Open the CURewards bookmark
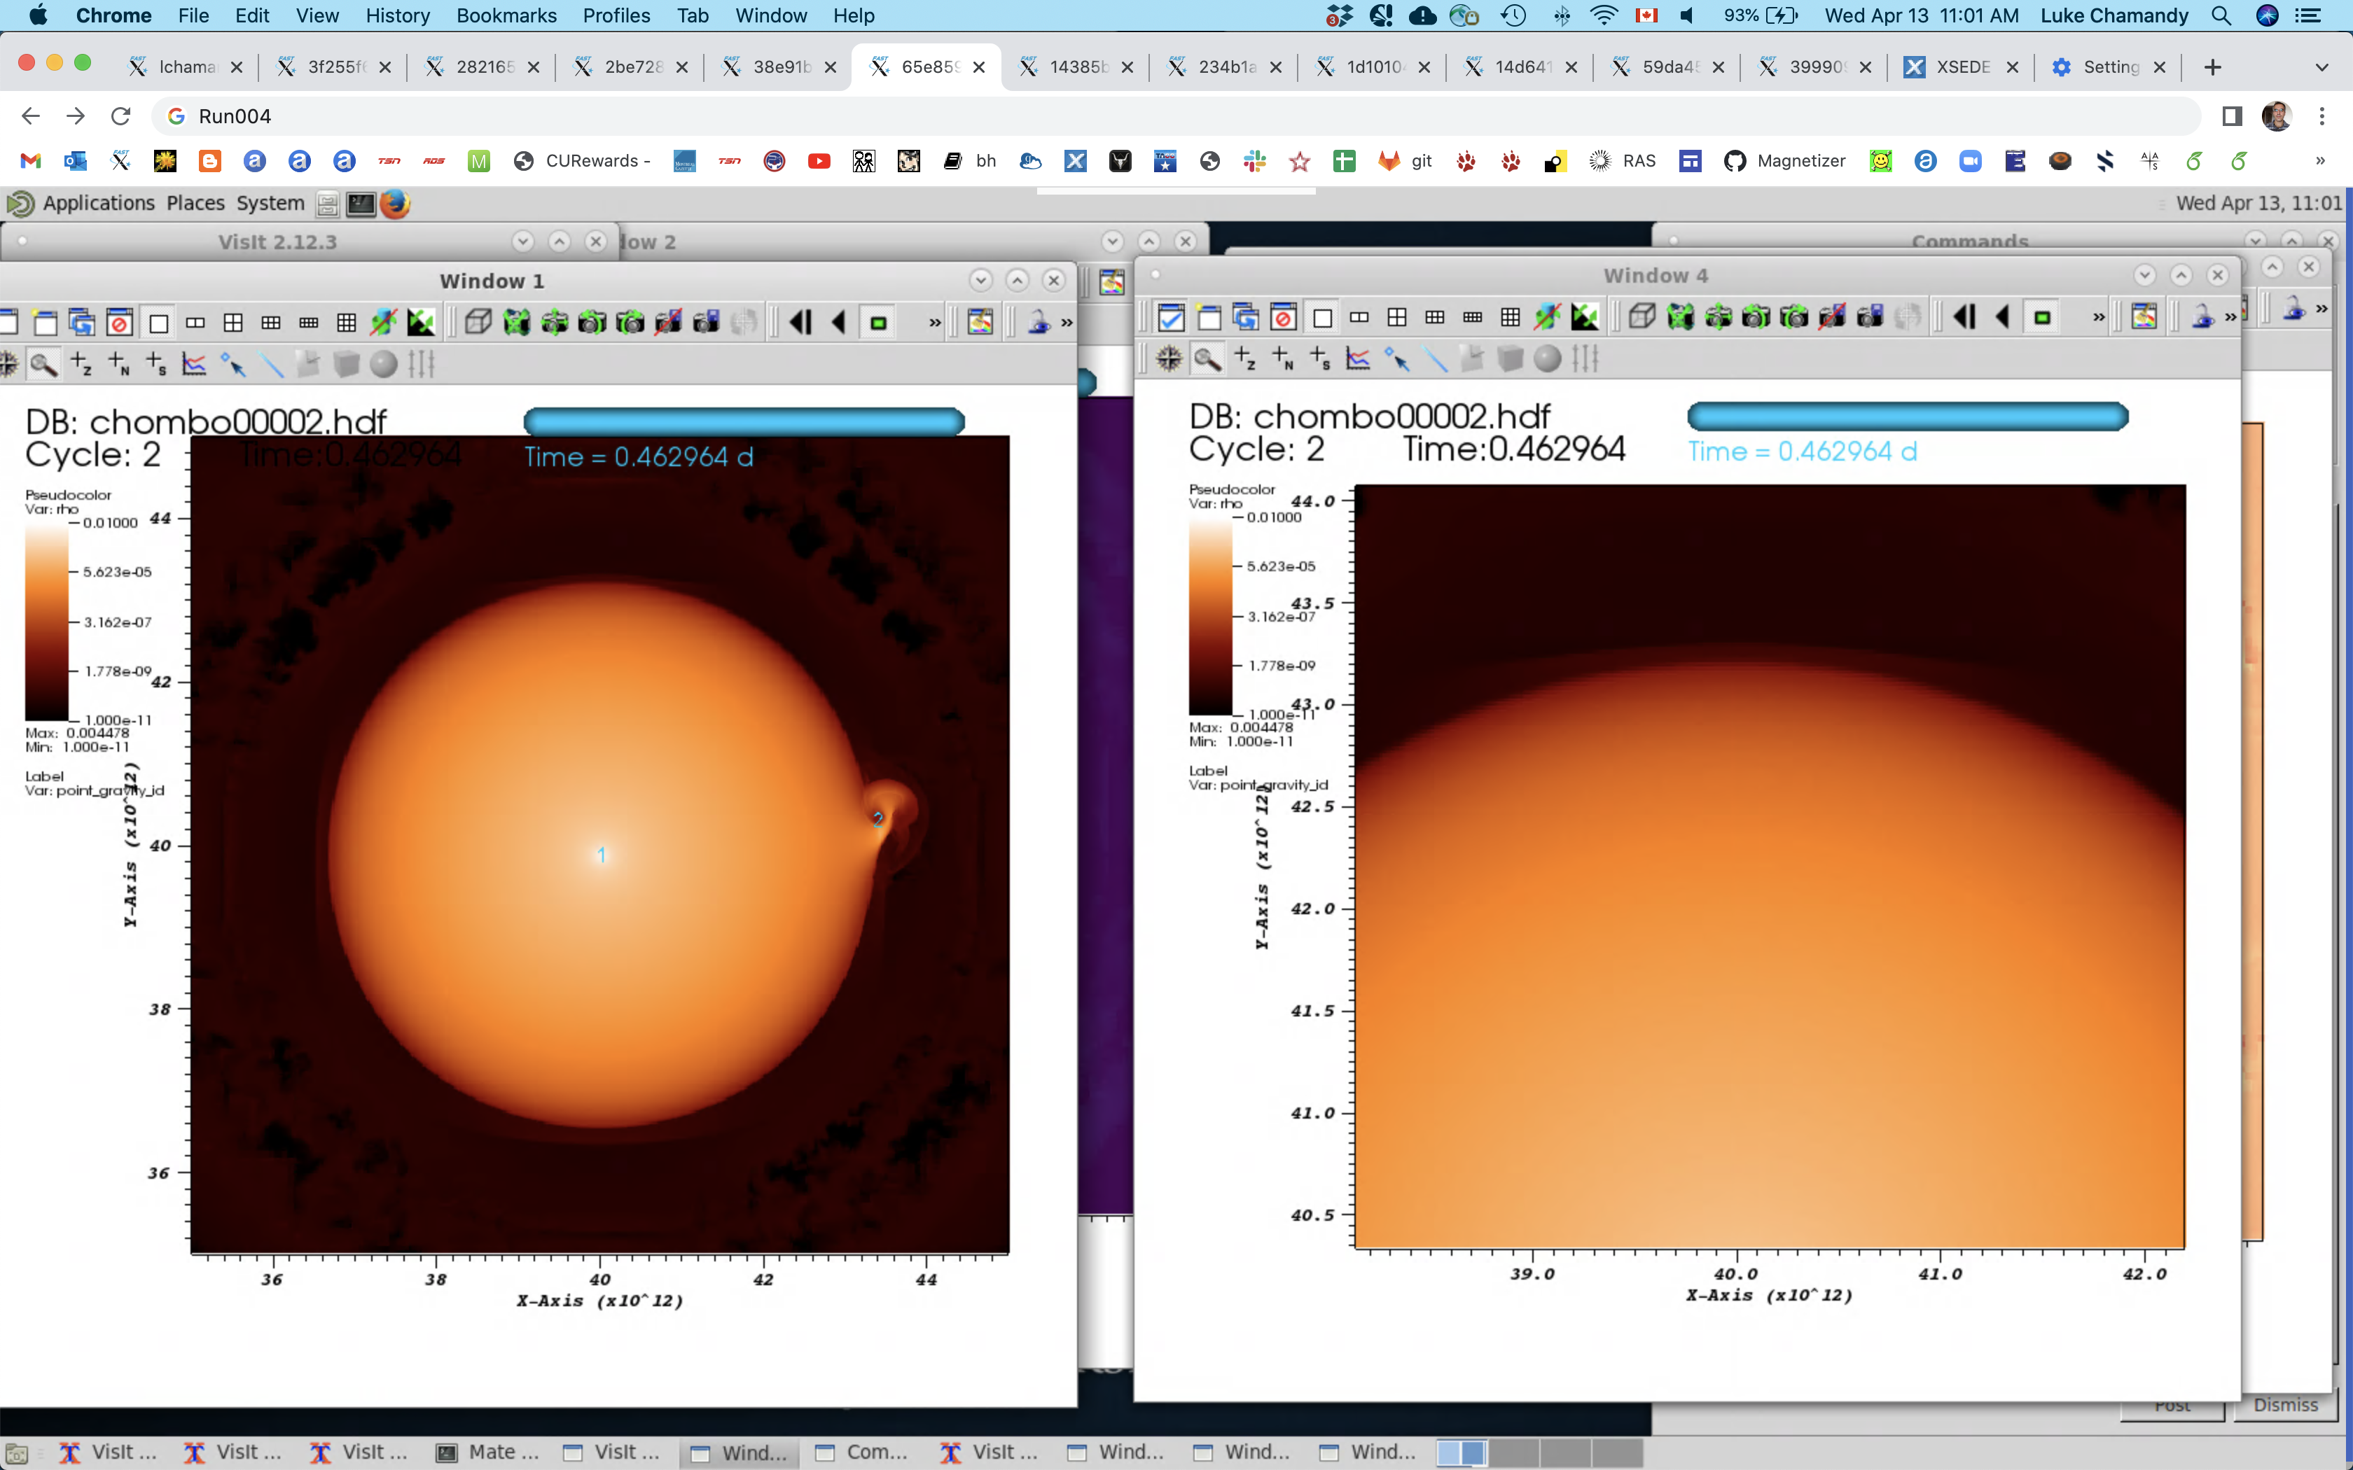This screenshot has width=2353, height=1470. (x=581, y=162)
